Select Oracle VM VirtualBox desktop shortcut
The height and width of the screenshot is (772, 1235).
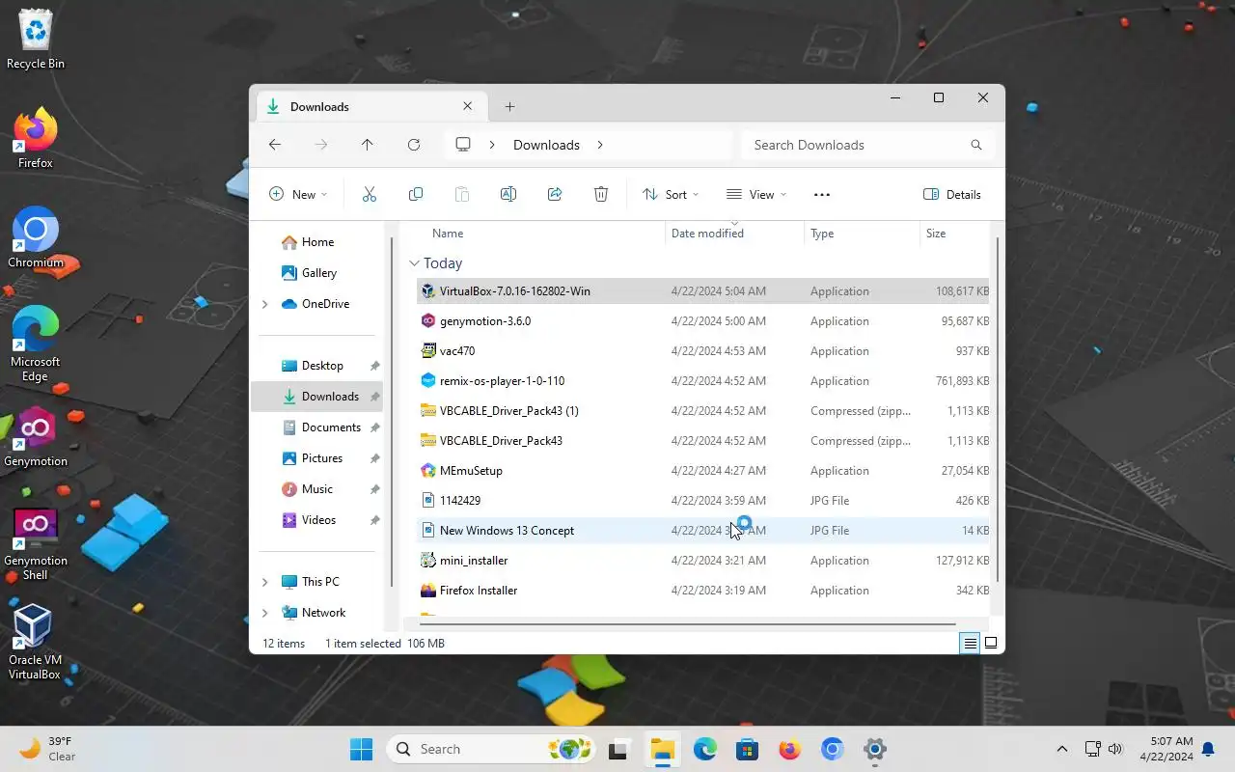click(36, 644)
